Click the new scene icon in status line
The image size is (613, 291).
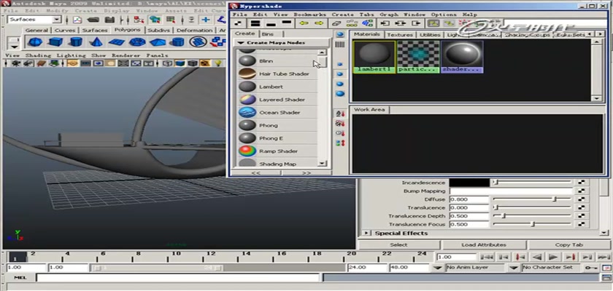click(x=77, y=20)
